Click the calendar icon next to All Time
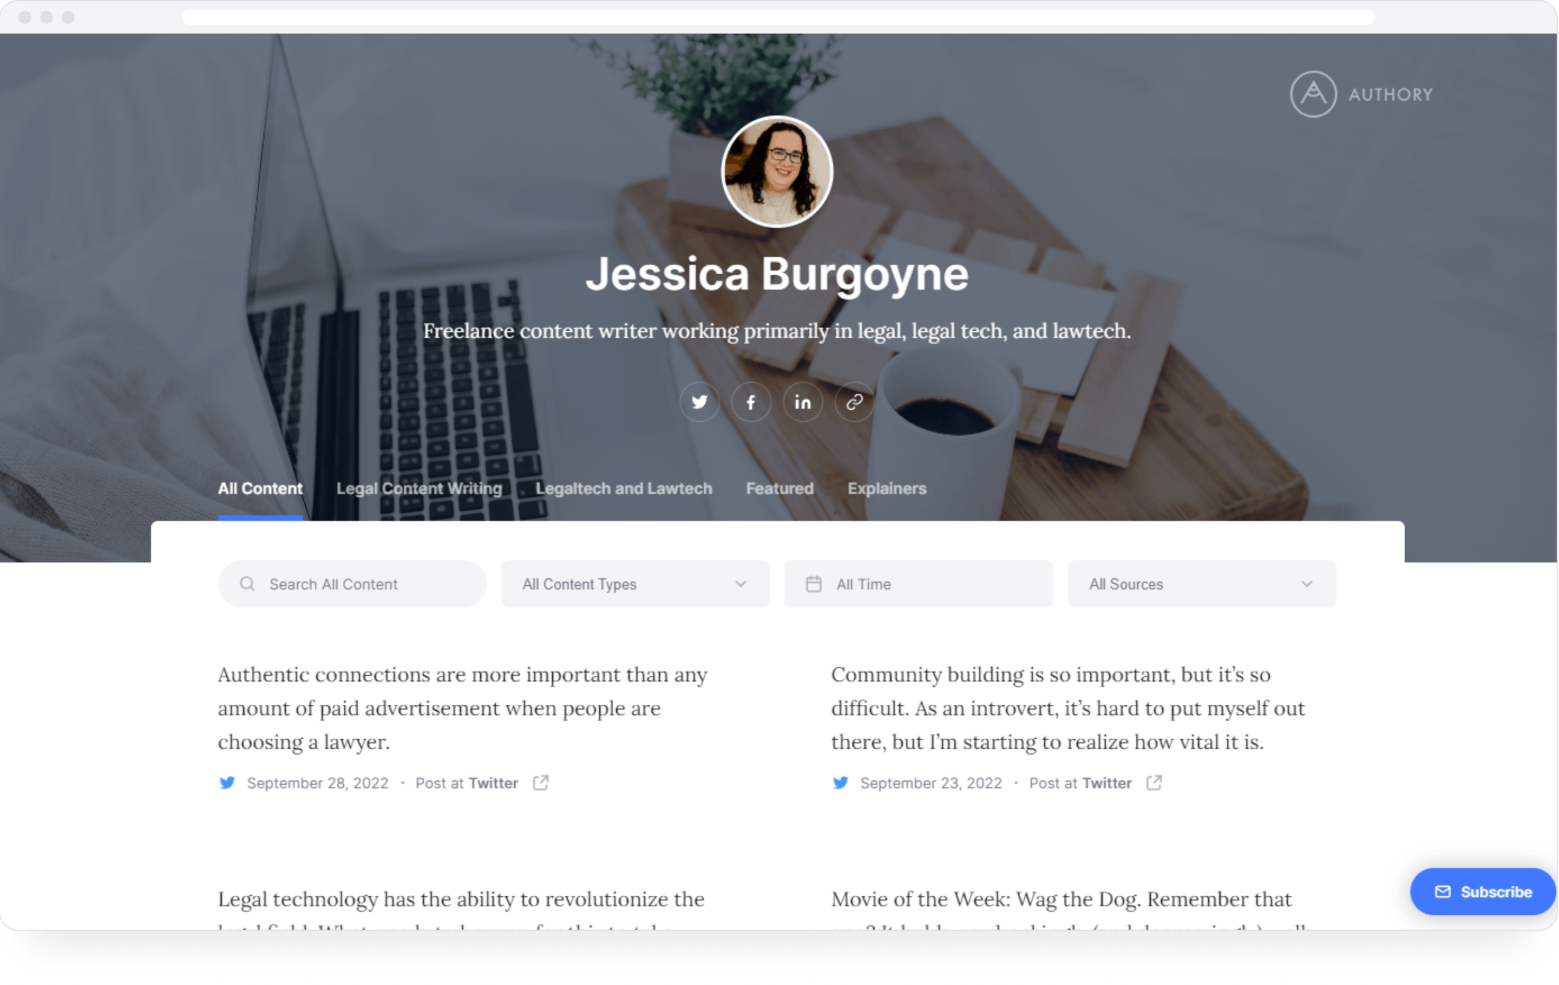Image resolution: width=1559 pixels, height=985 pixels. pyautogui.click(x=814, y=583)
